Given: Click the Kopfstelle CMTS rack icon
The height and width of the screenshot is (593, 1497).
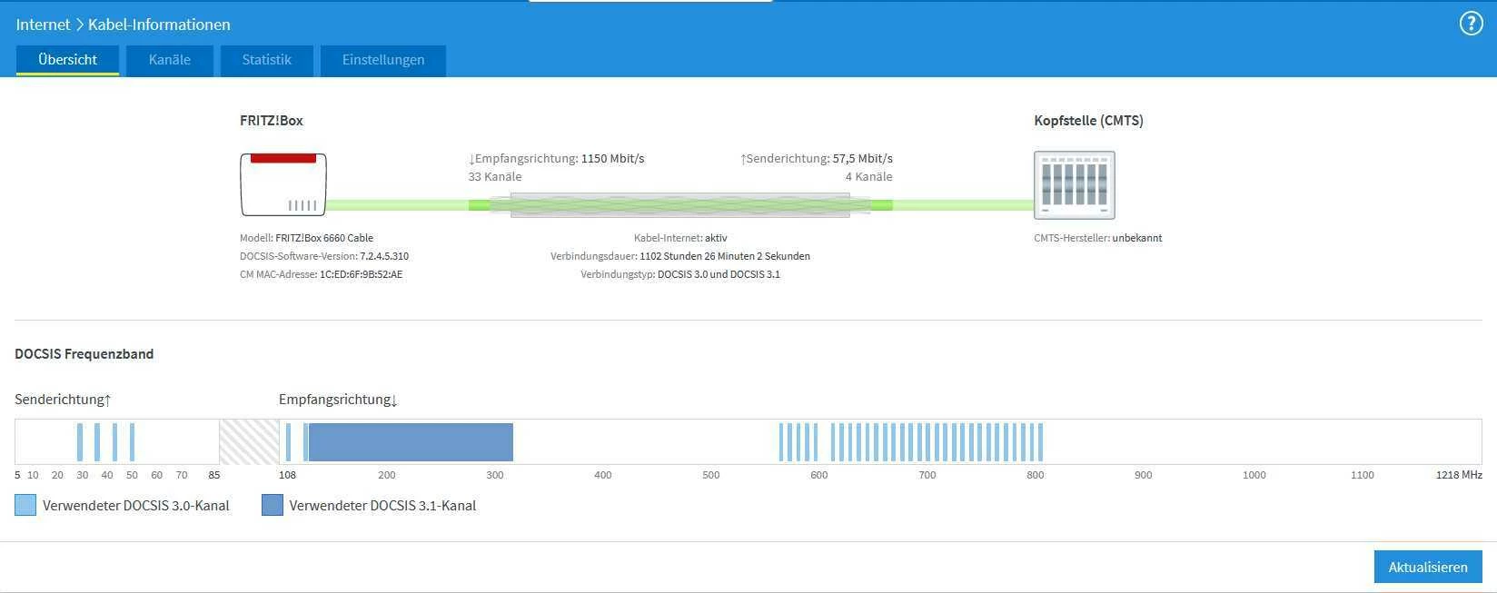Looking at the screenshot, I should pyautogui.click(x=1075, y=185).
